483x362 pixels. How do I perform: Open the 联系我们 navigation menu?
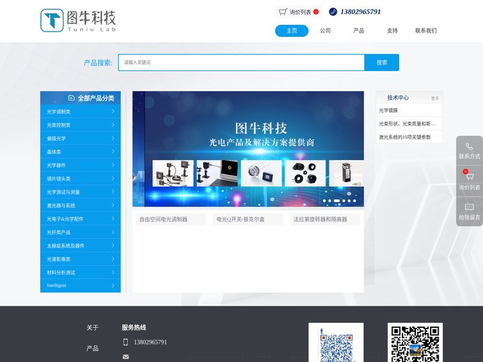pos(426,31)
